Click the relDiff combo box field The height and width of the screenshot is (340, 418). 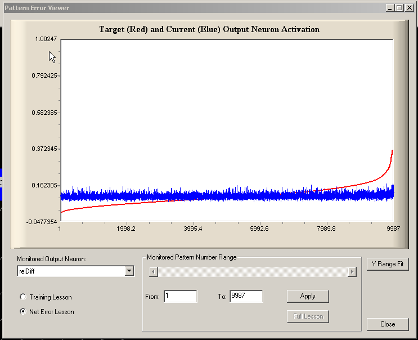point(70,271)
